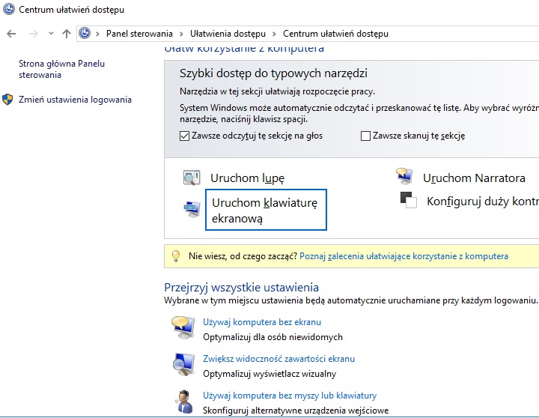Open Panel sterowania breadcrumb
539x418 pixels.
(139, 34)
